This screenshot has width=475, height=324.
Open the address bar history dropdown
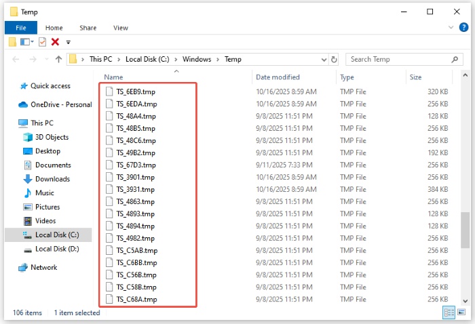coord(324,60)
